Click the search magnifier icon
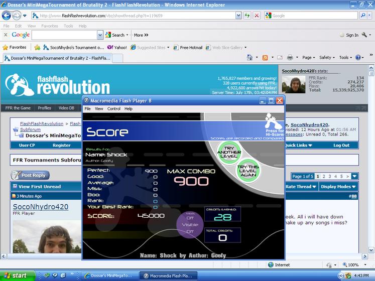 [362, 16]
